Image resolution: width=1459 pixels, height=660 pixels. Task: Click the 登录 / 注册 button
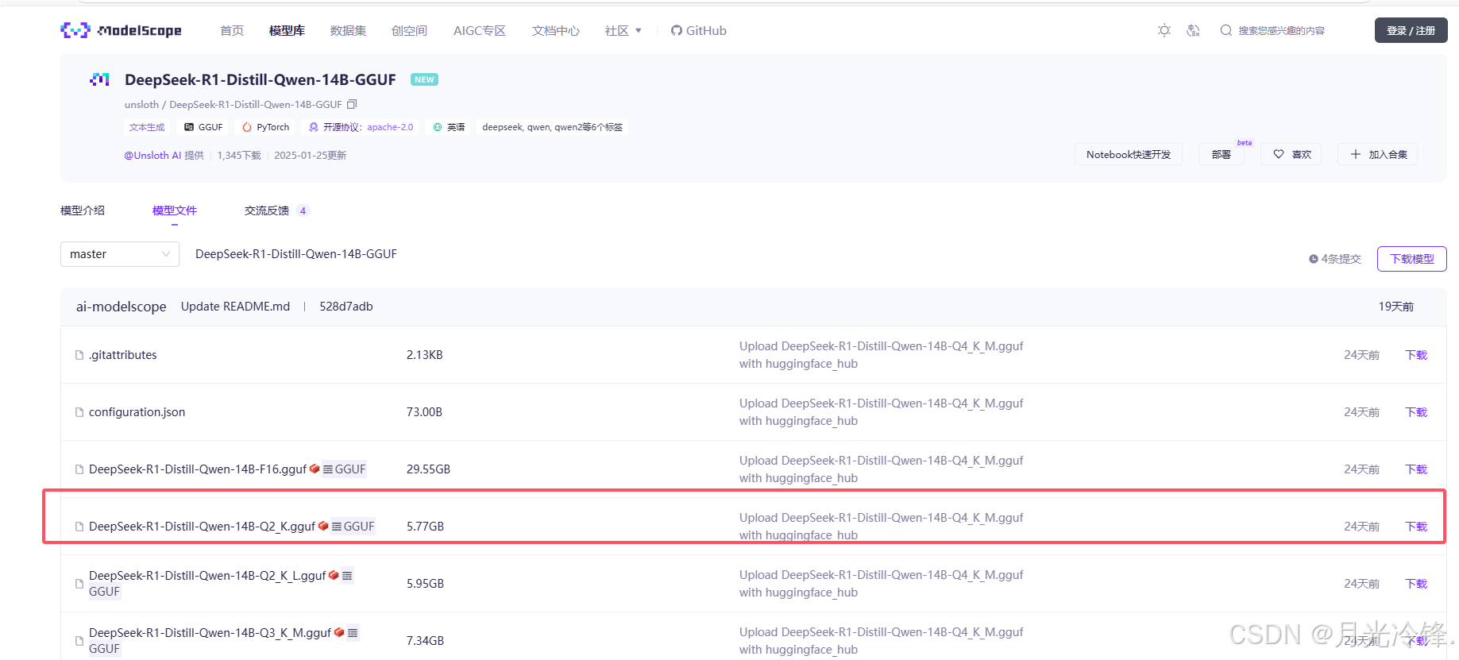(1411, 30)
